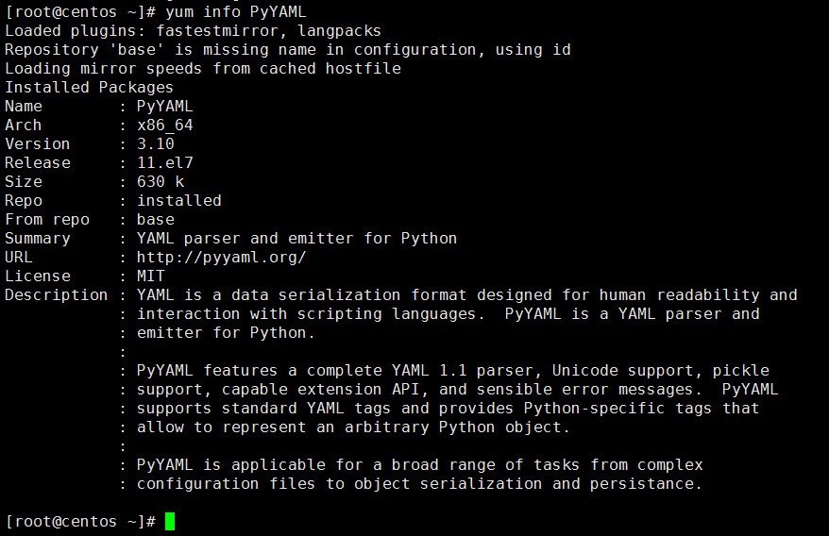Click the size value 630 k

[x=160, y=182]
